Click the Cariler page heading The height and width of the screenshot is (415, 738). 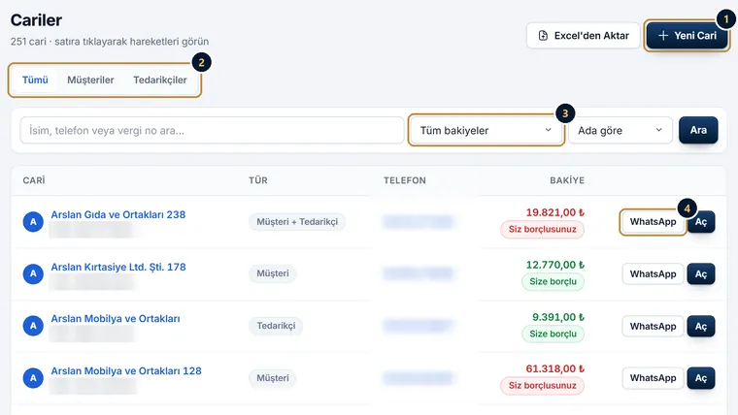tap(36, 20)
